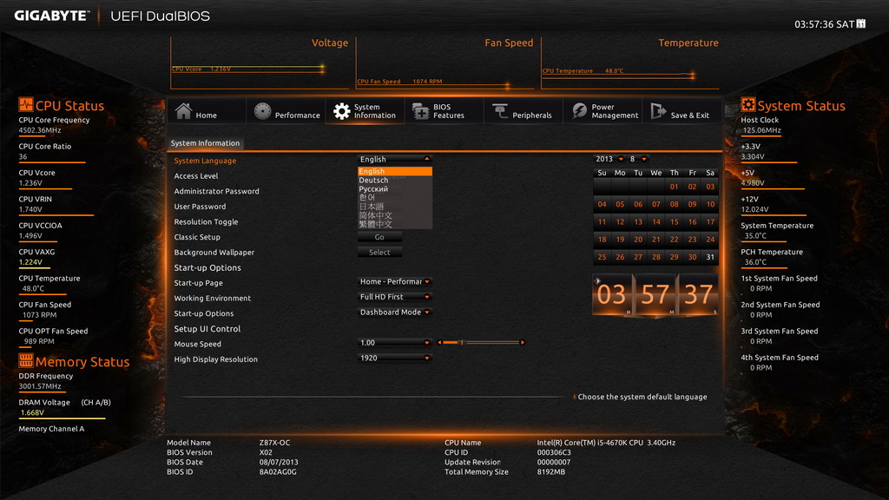Click the Save & Exit door icon
Image resolution: width=889 pixels, height=500 pixels.
(658, 110)
